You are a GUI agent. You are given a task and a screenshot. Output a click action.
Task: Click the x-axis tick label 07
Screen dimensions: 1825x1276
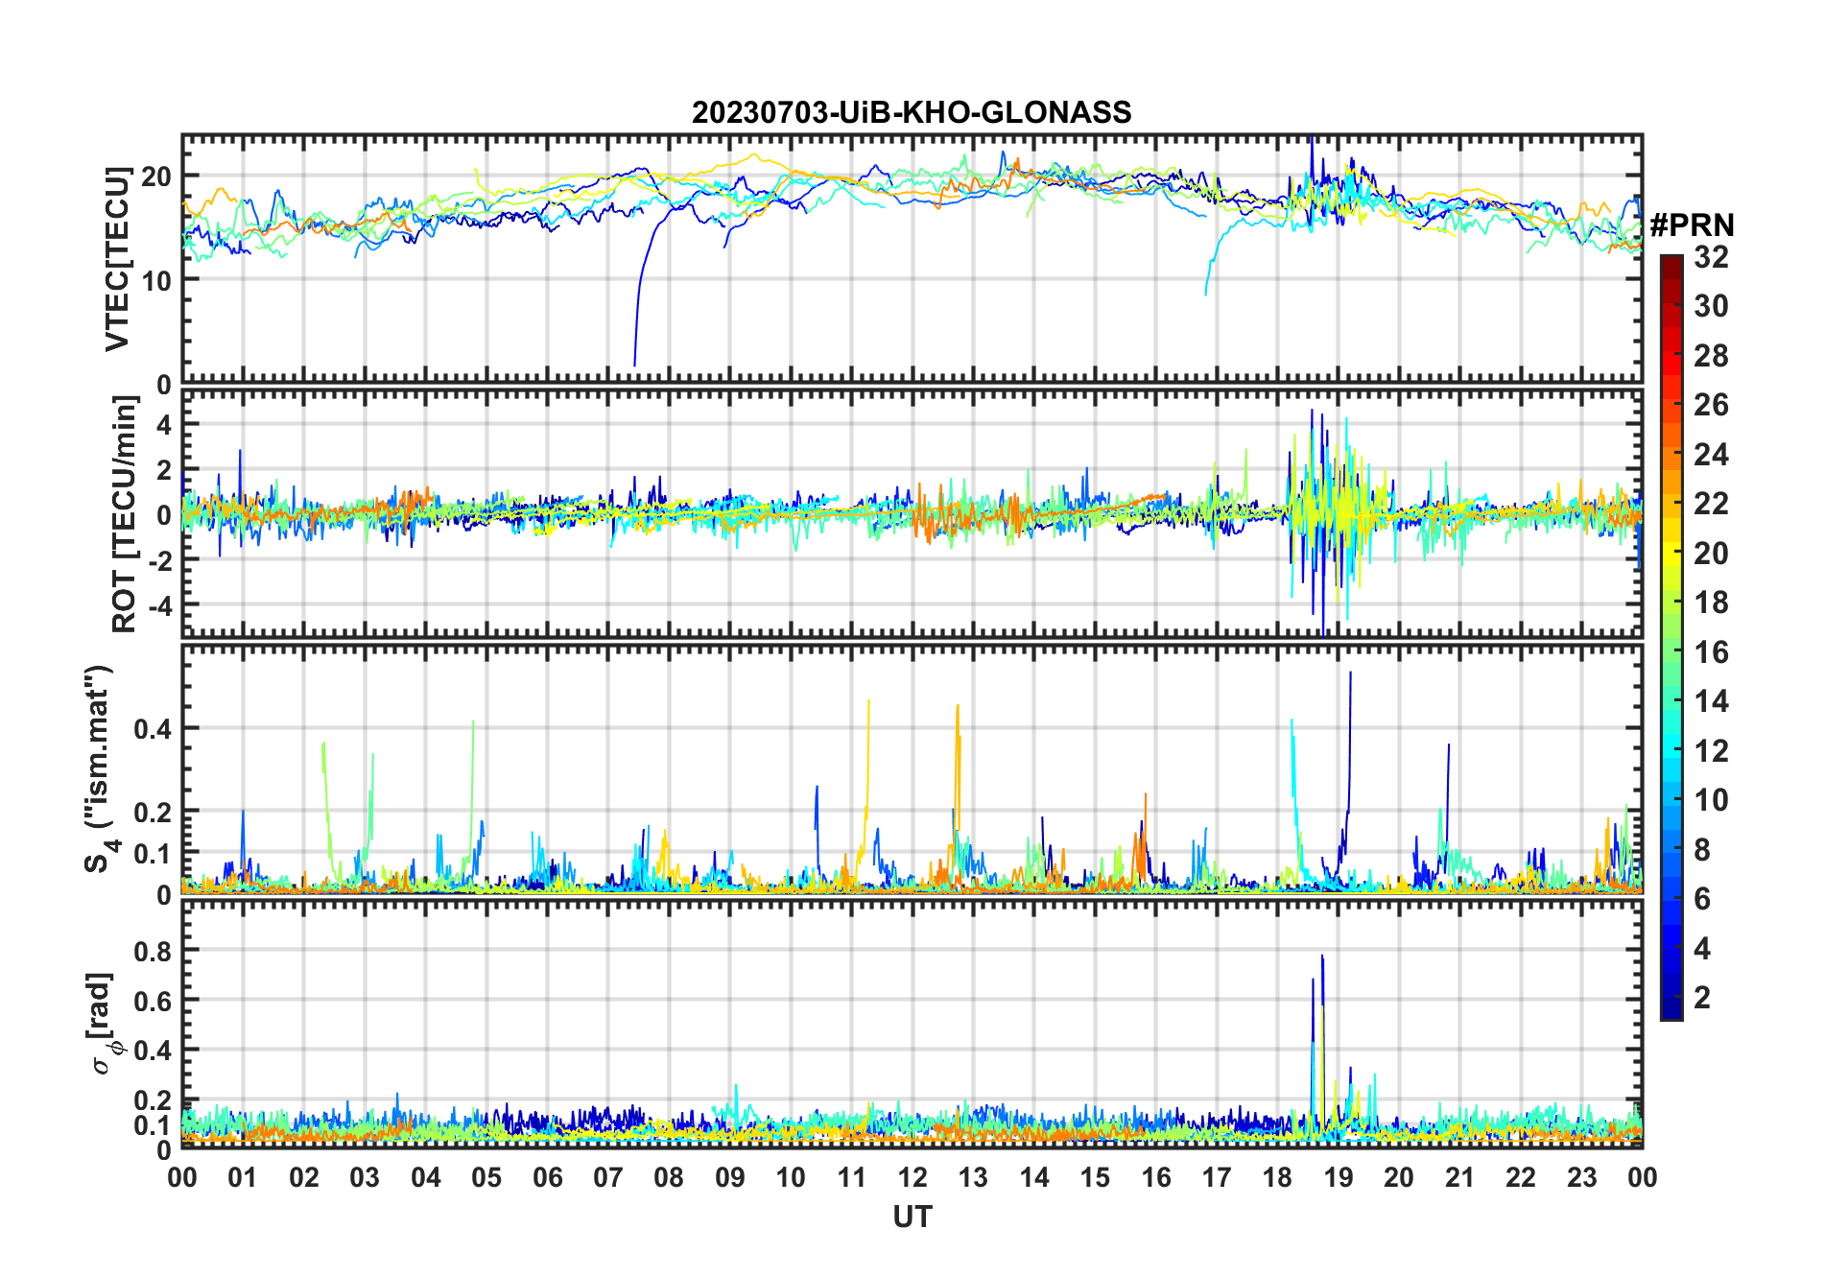(608, 1177)
